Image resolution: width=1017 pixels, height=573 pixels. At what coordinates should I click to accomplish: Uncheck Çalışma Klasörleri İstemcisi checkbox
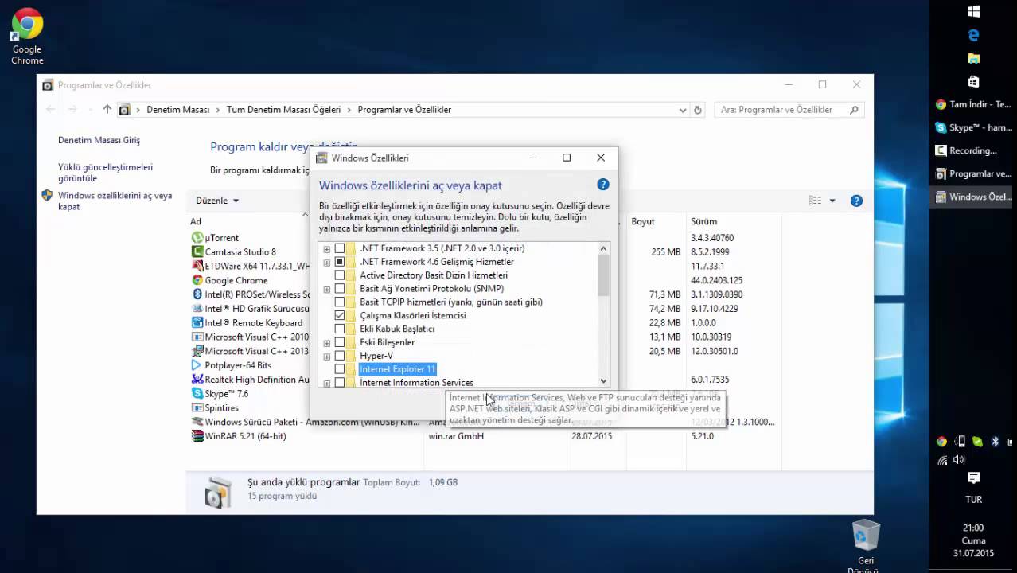tap(340, 315)
